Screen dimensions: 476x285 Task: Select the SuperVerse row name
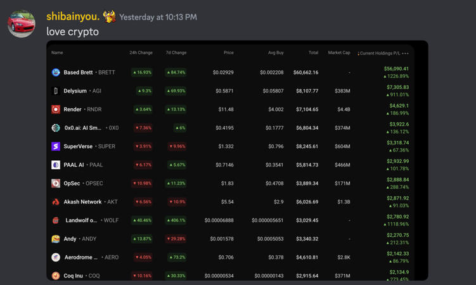[x=78, y=146]
